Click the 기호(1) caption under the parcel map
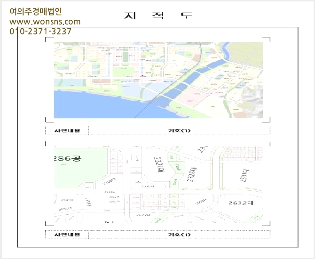The width and height of the screenshot is (315, 259). pyautogui.click(x=179, y=235)
